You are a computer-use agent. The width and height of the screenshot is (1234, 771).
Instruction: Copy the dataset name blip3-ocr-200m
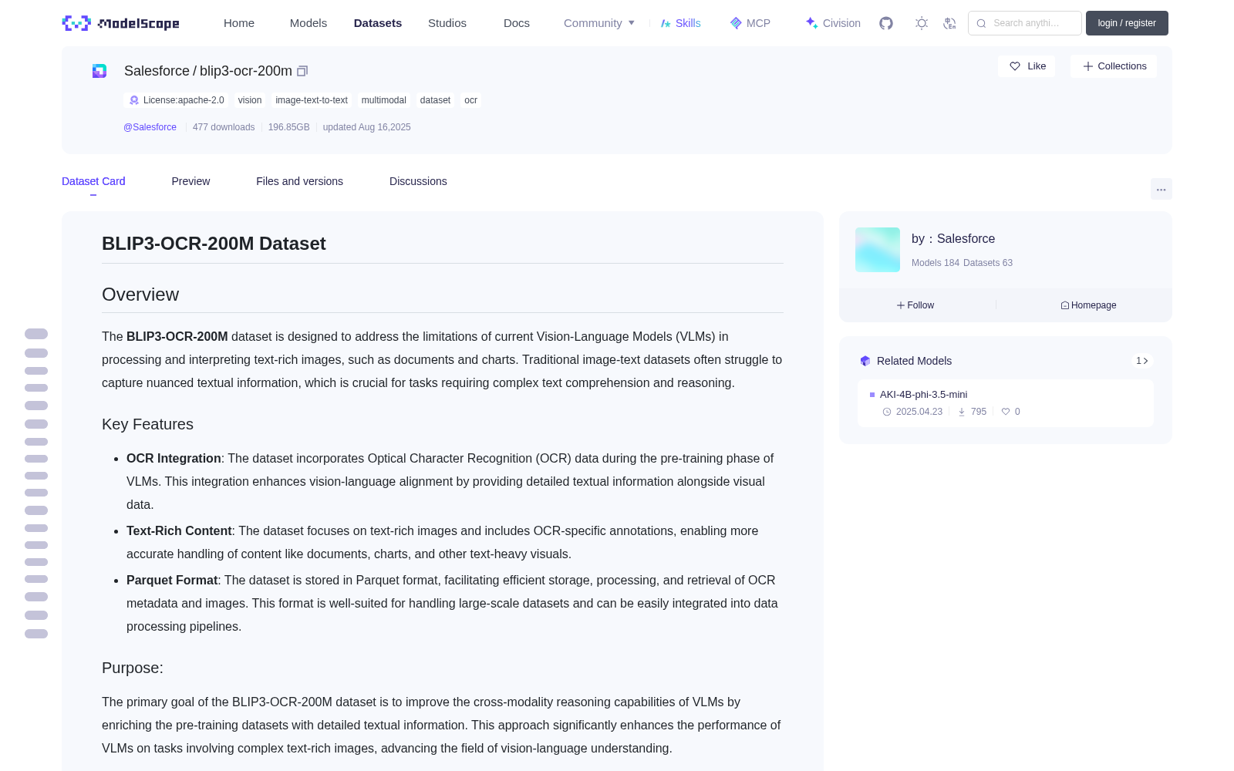tap(302, 71)
